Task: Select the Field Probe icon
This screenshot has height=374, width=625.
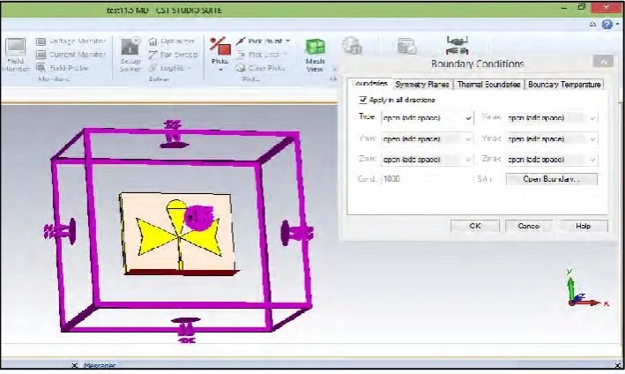Action: 41,68
